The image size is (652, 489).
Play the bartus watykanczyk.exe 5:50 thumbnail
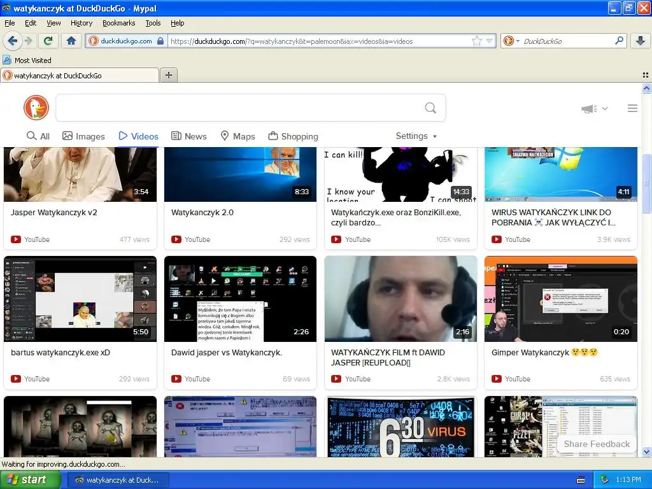click(x=80, y=299)
